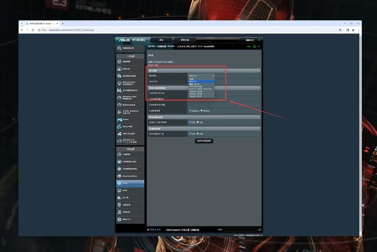
Task: Open Adaptive QoS from the sidebar
Action: [120, 97]
